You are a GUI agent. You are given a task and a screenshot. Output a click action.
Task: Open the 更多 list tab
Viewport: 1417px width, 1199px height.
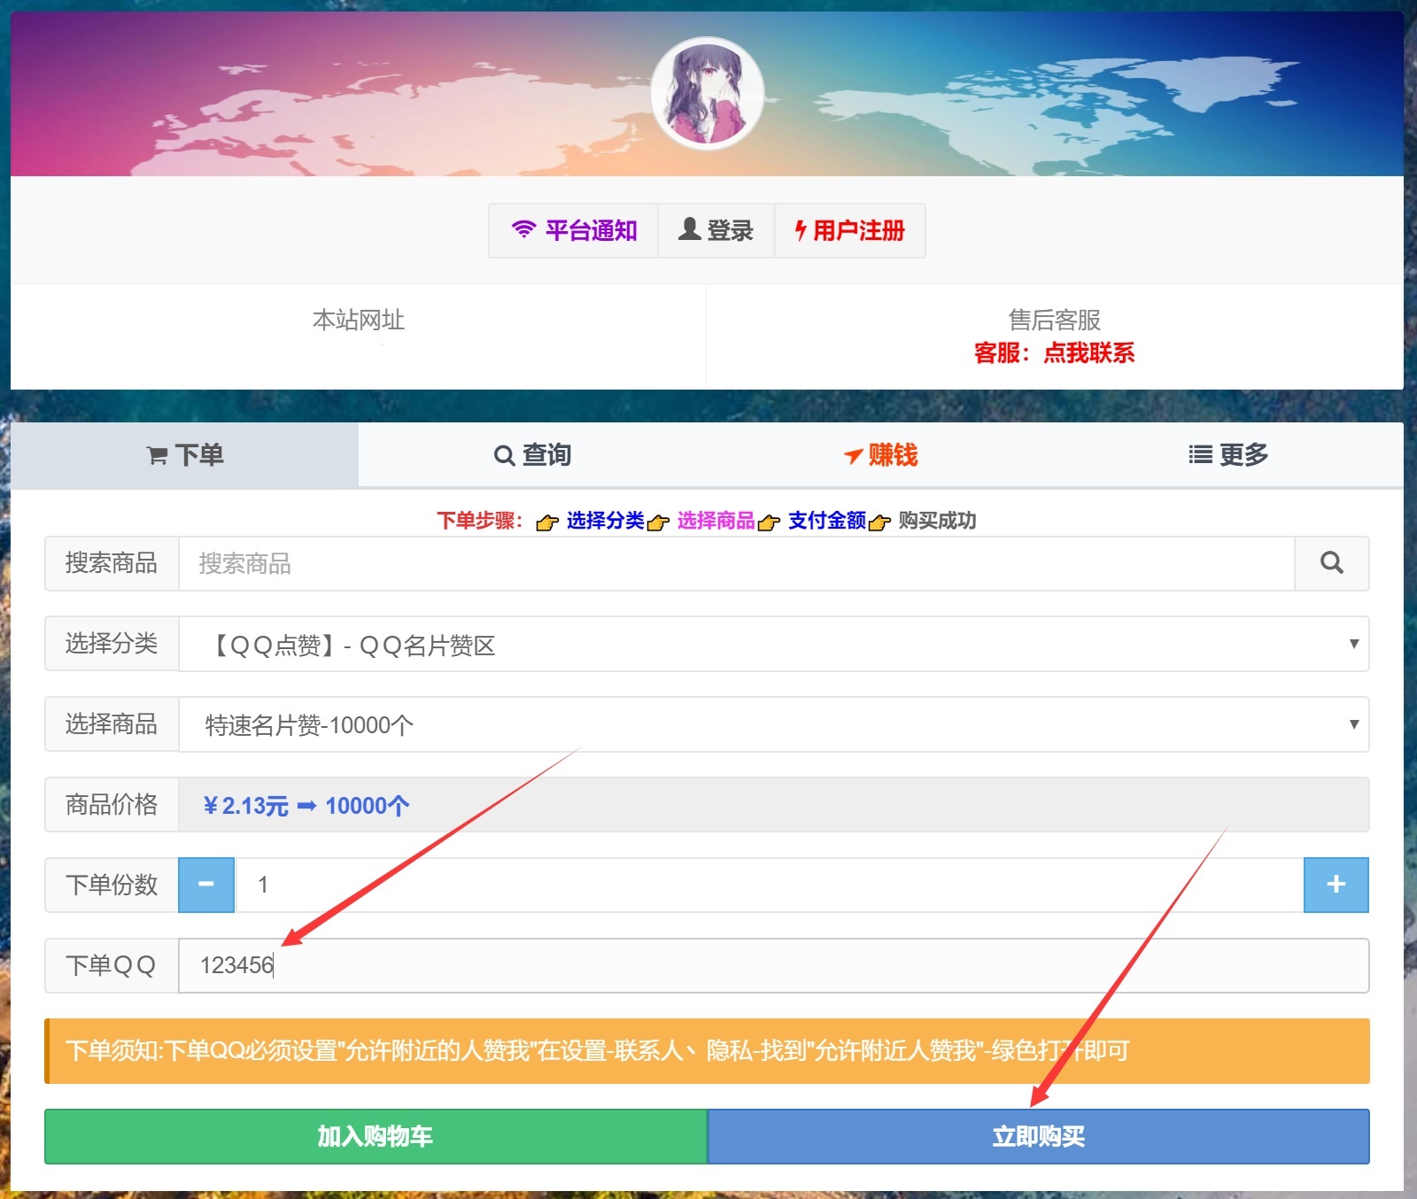[x=1228, y=455]
